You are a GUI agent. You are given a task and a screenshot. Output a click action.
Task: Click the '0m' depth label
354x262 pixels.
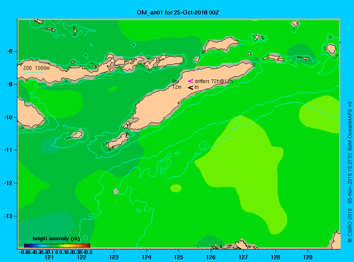coord(175,81)
